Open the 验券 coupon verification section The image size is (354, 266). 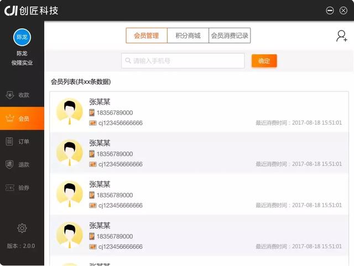[22, 187]
